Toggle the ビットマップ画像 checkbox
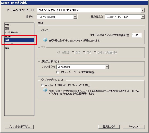This screenshot has width=149, height=133. [x=95, y=52]
